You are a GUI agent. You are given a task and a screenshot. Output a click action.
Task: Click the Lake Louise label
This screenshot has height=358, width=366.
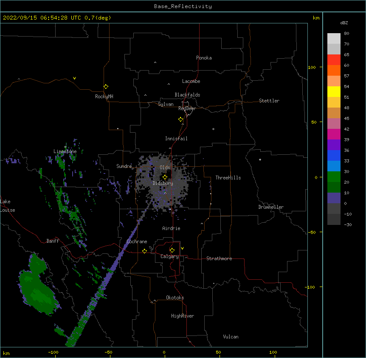point(8,206)
